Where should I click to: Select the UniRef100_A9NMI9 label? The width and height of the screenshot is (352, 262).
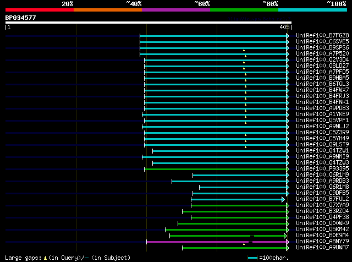pos(322,157)
